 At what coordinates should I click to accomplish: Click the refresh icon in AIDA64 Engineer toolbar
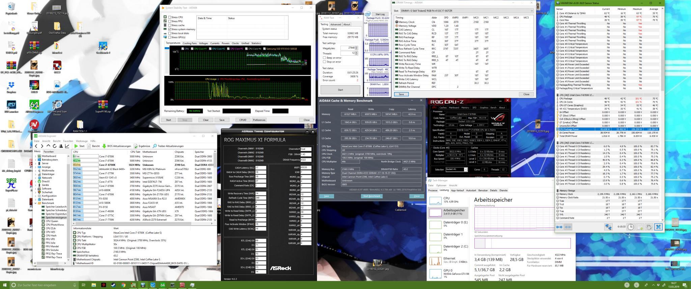click(55, 146)
